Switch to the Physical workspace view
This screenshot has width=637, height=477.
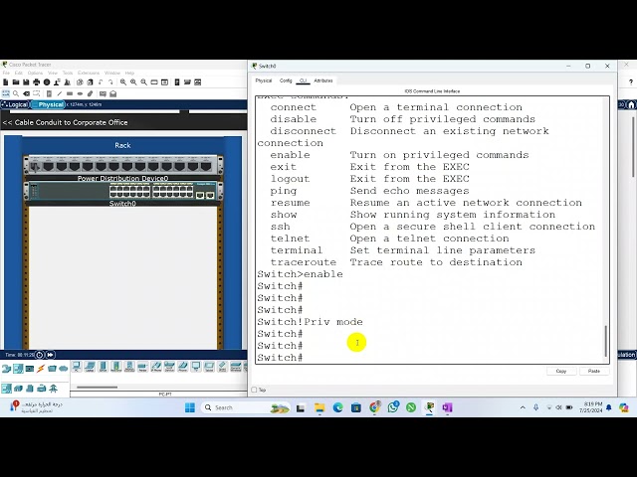point(48,104)
